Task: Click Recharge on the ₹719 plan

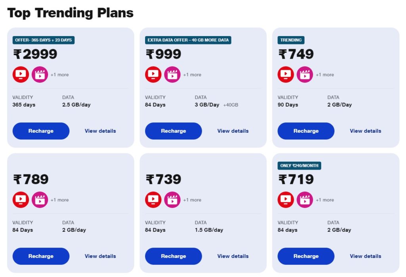Action: (x=306, y=256)
